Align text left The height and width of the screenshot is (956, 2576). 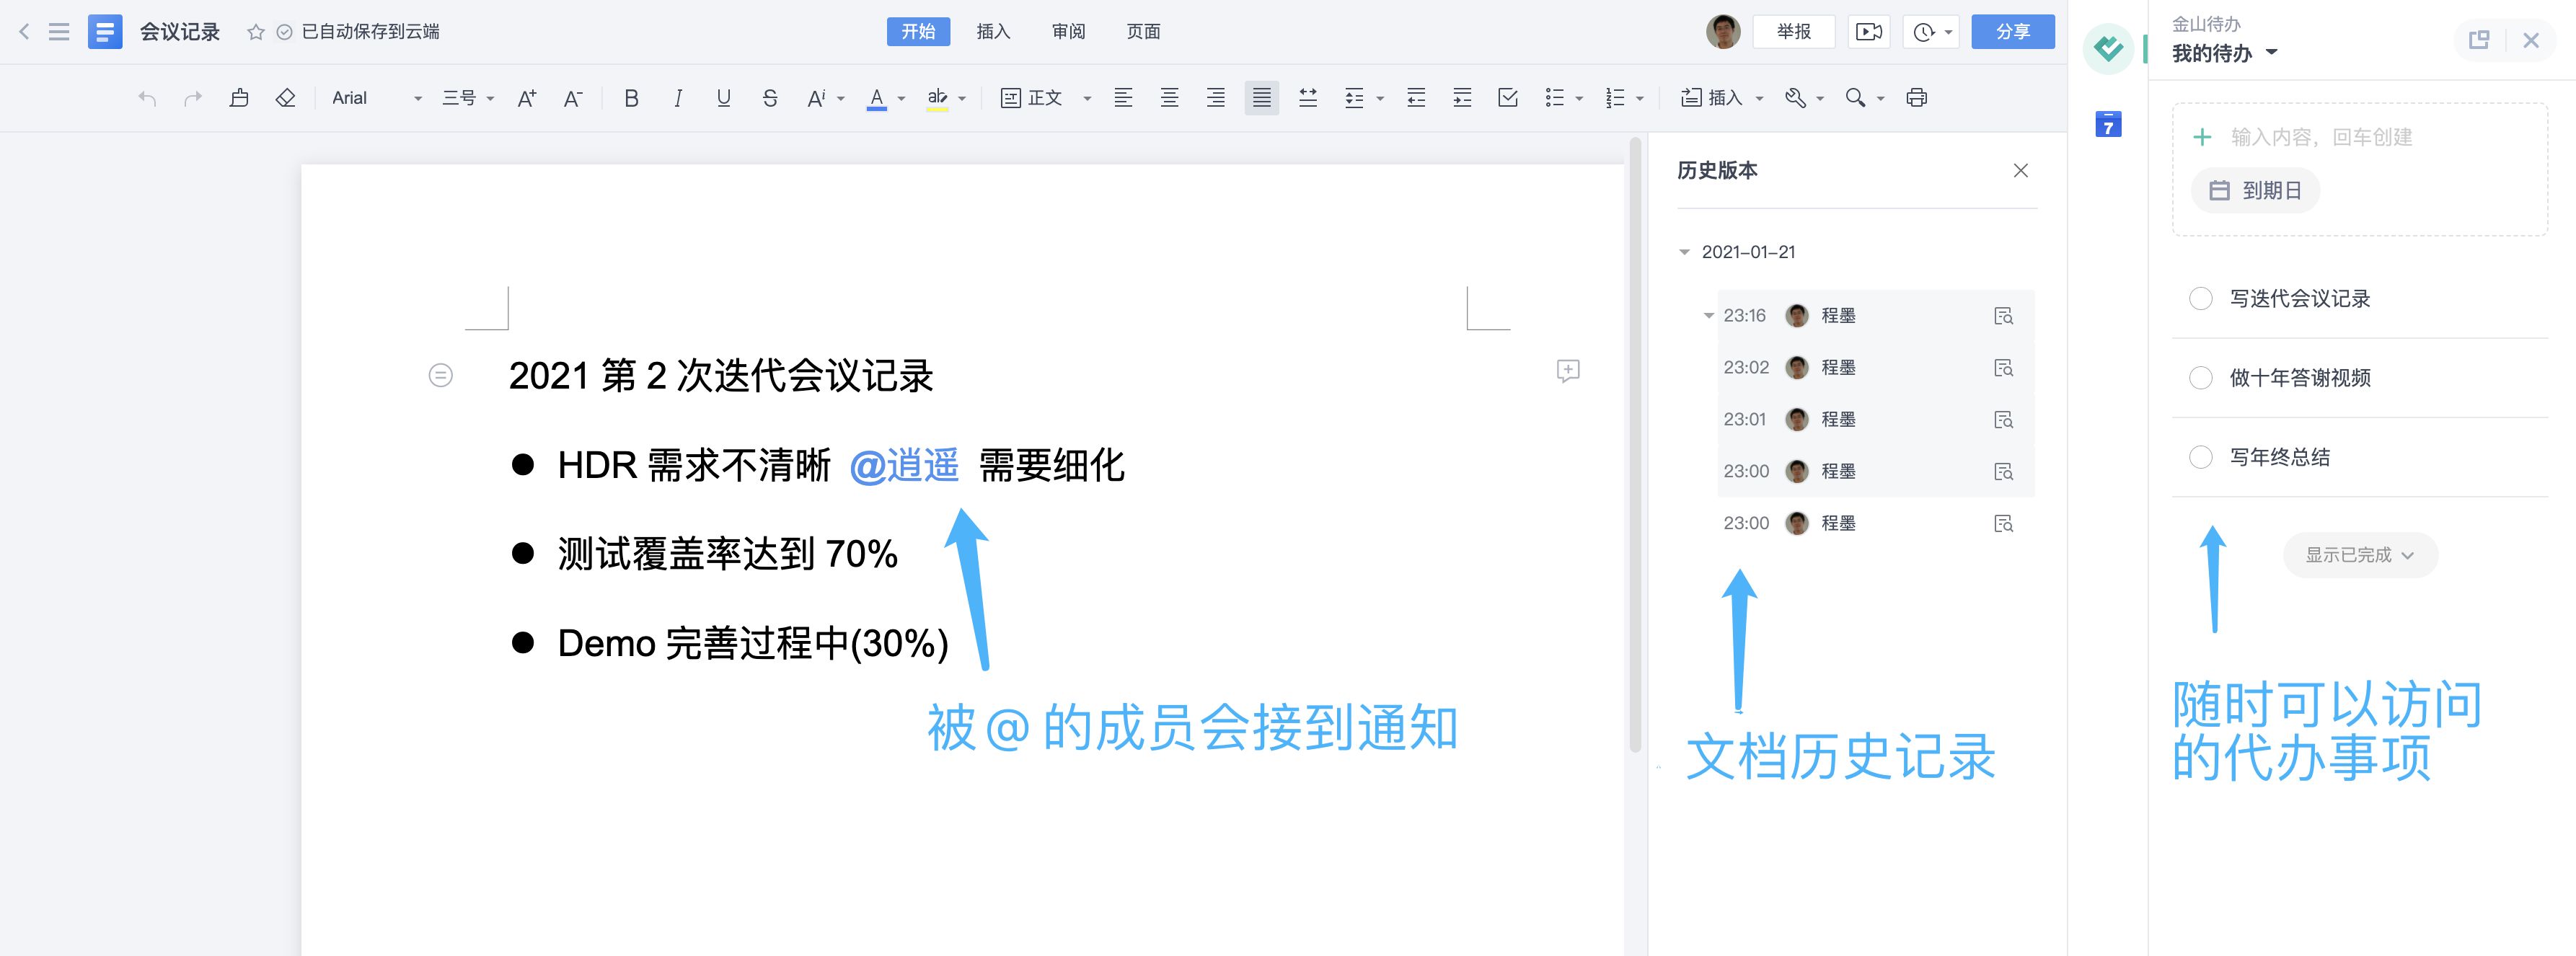point(1123,98)
